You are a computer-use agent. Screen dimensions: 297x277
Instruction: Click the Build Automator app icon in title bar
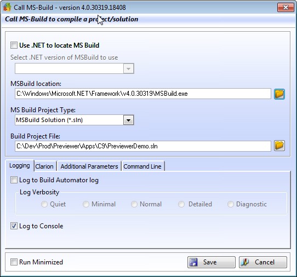point(7,7)
